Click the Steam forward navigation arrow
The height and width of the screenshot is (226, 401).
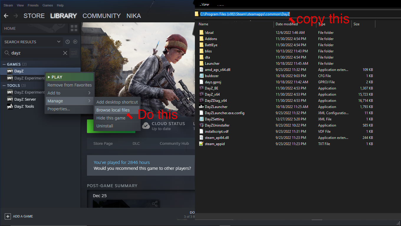coord(16,16)
